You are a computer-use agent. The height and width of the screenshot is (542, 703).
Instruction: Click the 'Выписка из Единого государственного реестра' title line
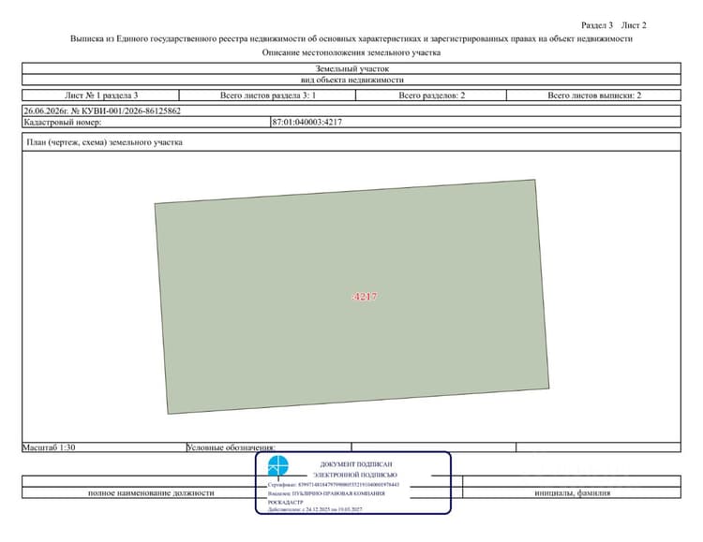point(351,38)
